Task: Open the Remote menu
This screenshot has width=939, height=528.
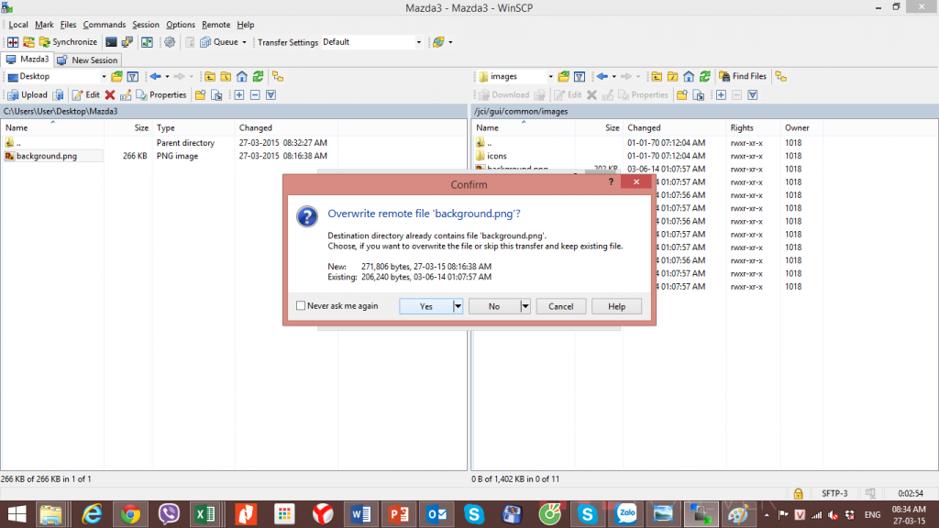Action: (215, 25)
